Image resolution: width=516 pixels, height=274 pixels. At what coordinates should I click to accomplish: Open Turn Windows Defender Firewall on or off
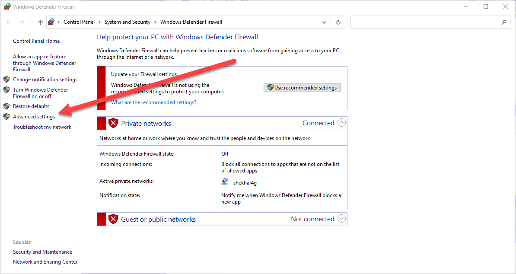click(40, 93)
